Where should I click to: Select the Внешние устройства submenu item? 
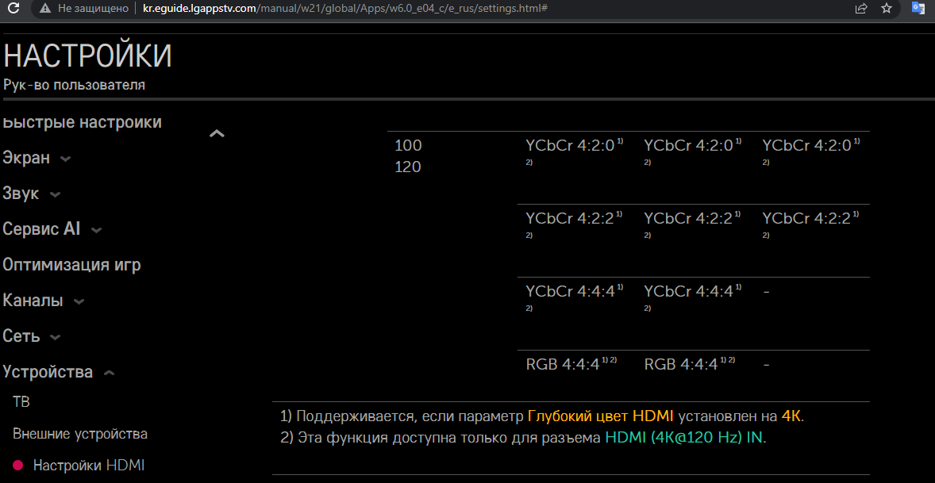[80, 434]
